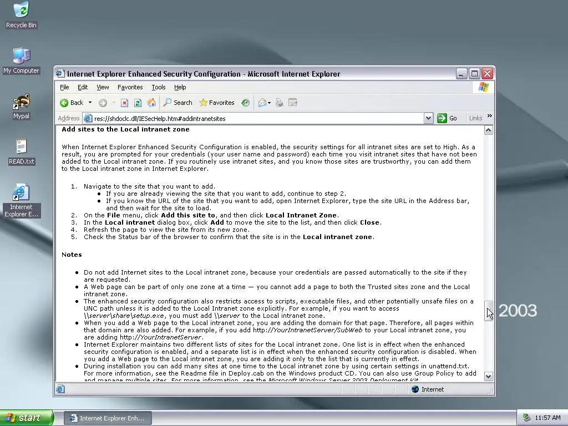Image resolution: width=568 pixels, height=426 pixels.
Task: Click the 'Navigate to the site that you want to add' step
Action: click(x=149, y=186)
